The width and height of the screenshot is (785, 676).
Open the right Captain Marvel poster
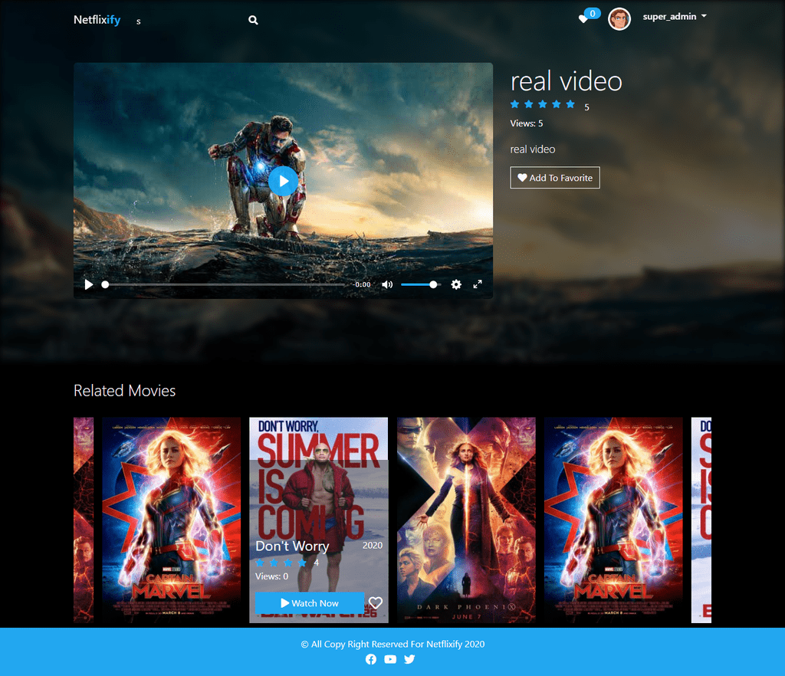pyautogui.click(x=613, y=520)
